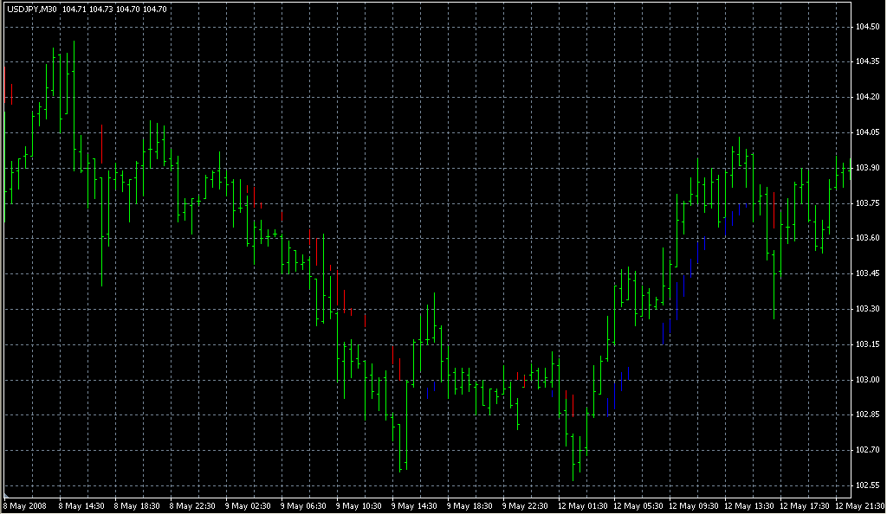Click the 12 May 09:30 time label
Viewport: 887px width, 514px height.
(x=693, y=505)
